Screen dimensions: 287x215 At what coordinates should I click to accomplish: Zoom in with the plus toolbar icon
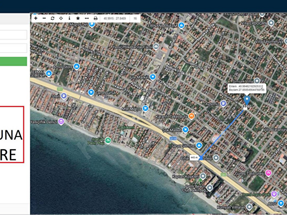tap(36, 18)
